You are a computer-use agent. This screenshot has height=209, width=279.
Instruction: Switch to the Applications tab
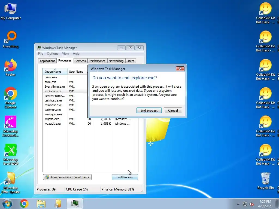point(47,61)
